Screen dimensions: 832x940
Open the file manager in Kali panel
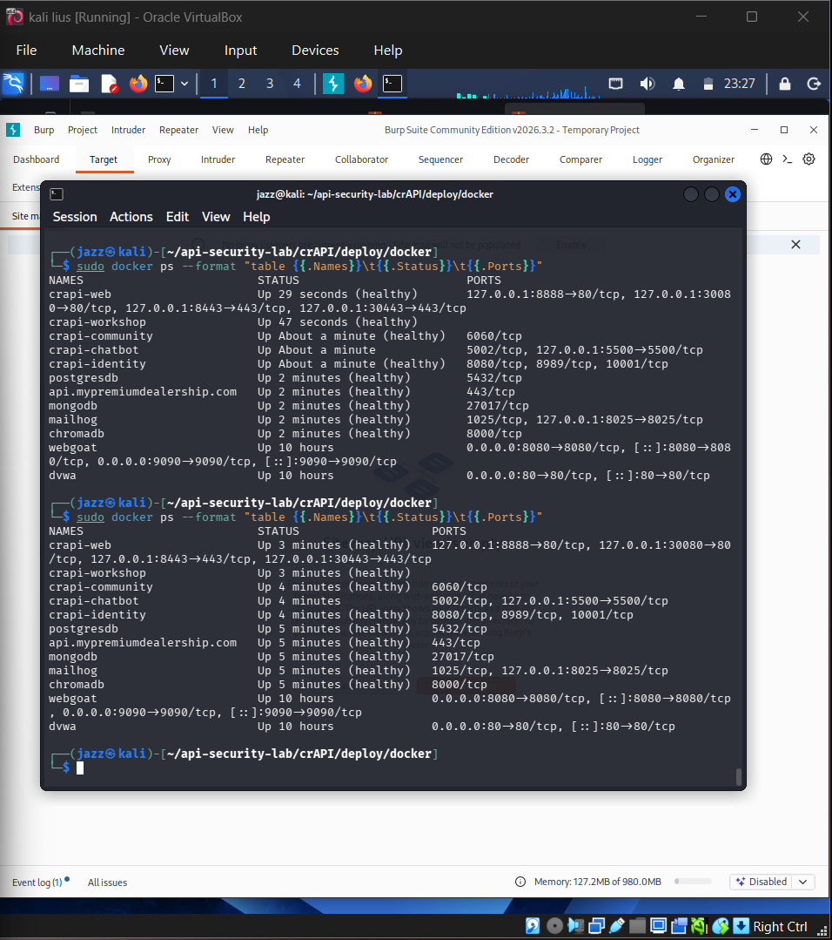tap(79, 84)
